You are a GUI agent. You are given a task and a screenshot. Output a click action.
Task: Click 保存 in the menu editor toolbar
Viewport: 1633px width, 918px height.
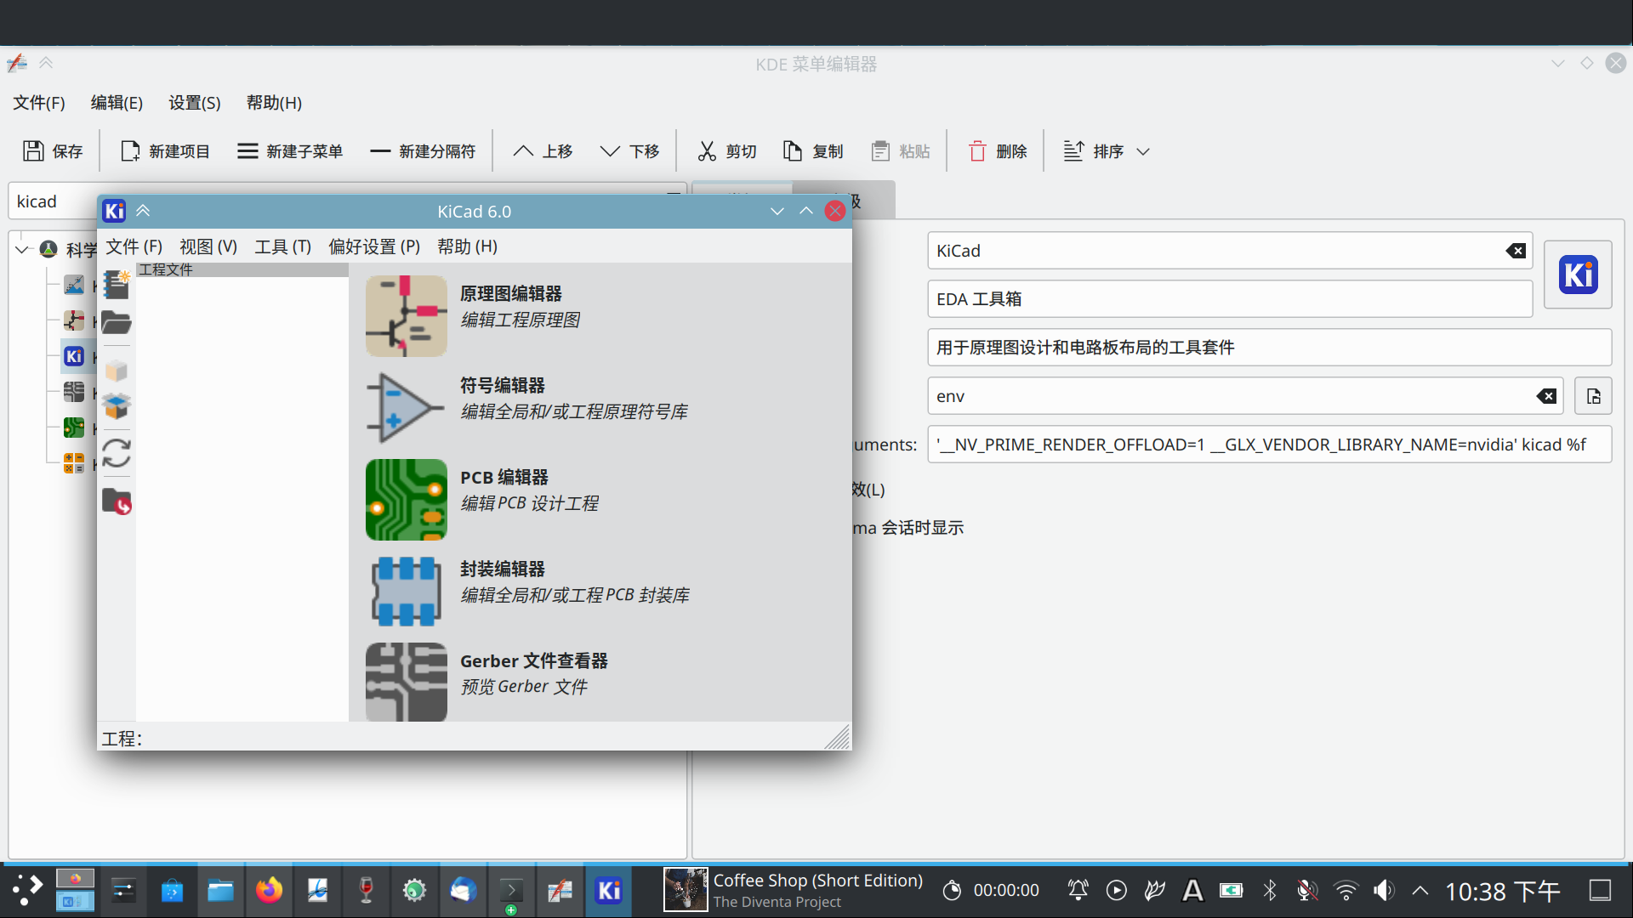[53, 151]
